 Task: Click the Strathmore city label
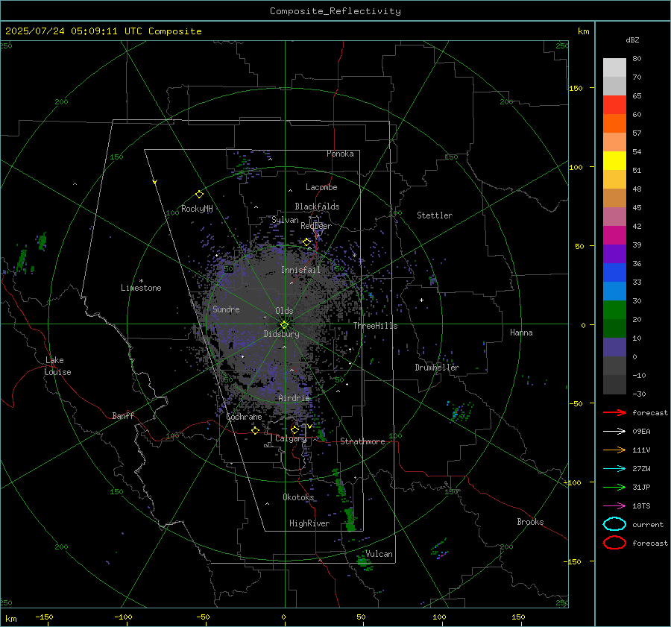[x=362, y=441]
